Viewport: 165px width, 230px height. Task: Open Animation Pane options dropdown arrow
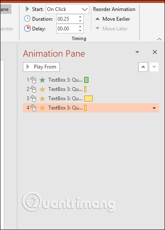(x=137, y=52)
